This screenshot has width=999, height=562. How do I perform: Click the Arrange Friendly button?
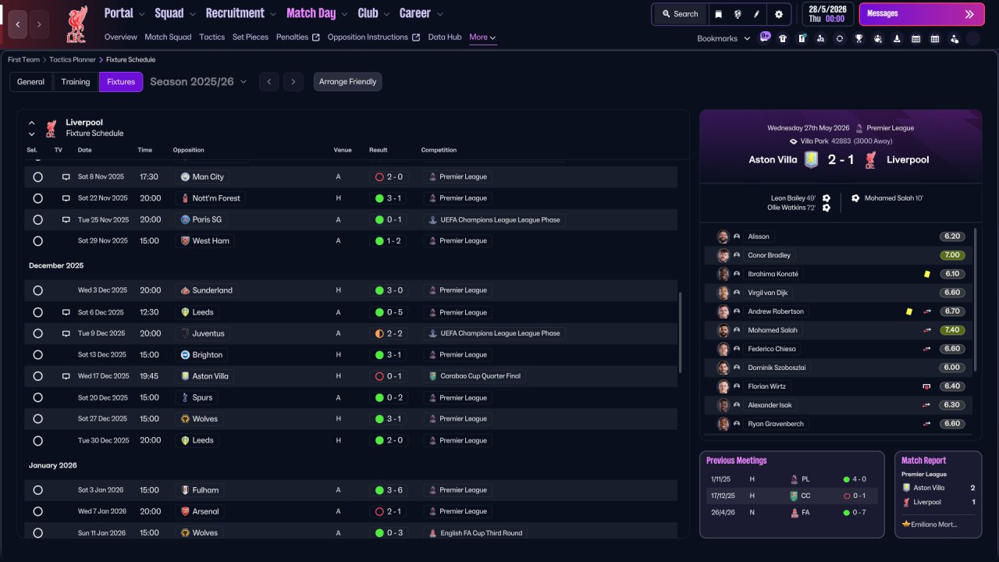click(x=348, y=82)
